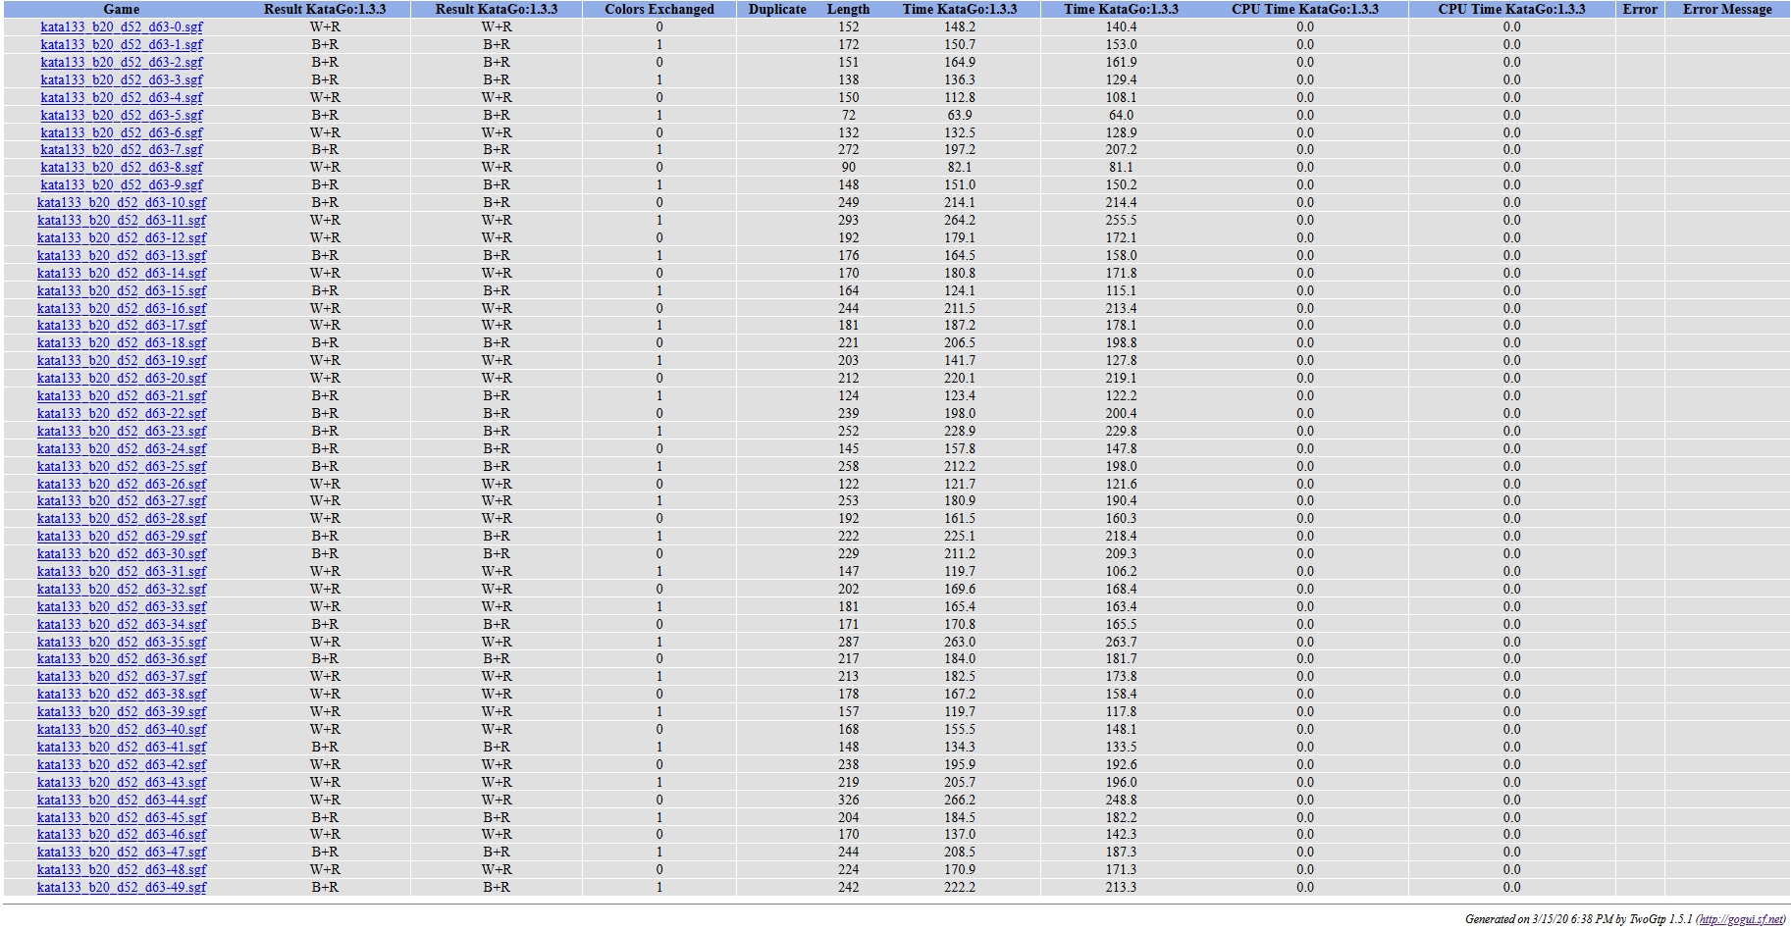Click the Colors Exchanged column header
The image size is (1791, 931).
(x=659, y=10)
